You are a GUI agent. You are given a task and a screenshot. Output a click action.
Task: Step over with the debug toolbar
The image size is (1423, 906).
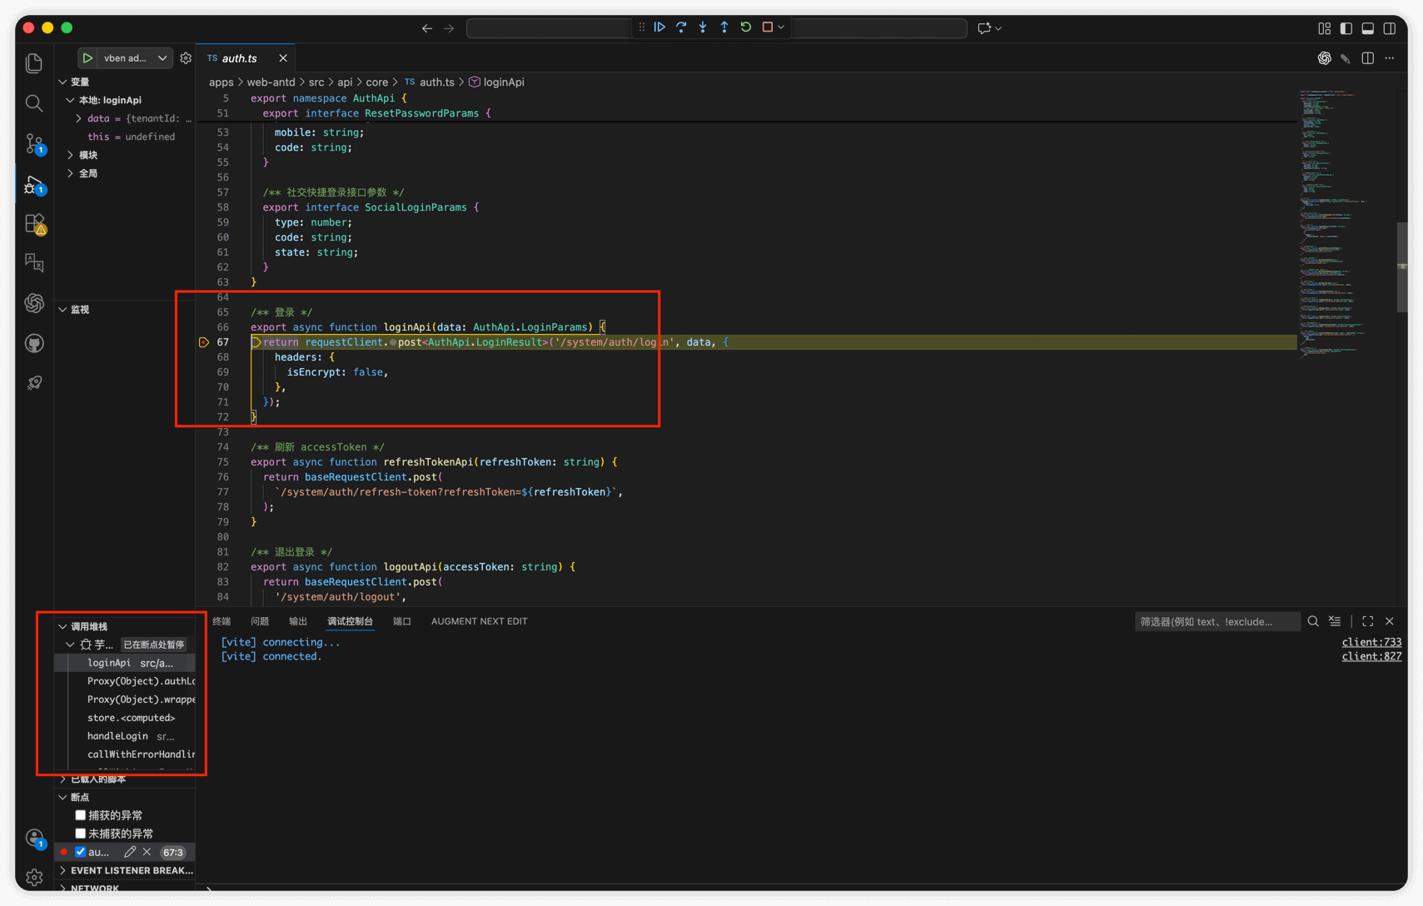[x=681, y=27]
